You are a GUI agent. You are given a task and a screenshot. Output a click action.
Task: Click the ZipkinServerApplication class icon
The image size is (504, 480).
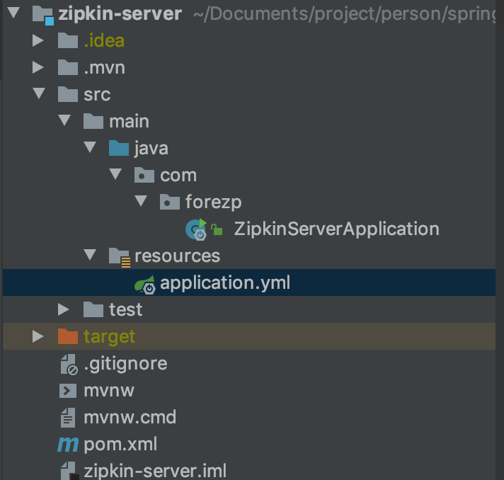click(x=195, y=229)
